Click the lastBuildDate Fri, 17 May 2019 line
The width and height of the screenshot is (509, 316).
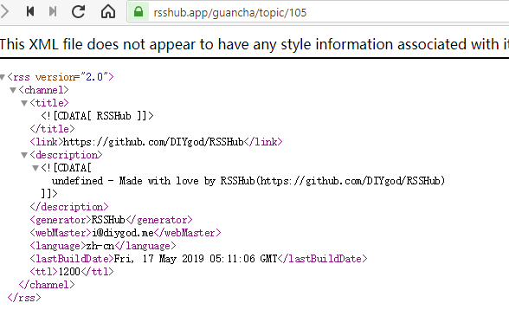point(198,259)
